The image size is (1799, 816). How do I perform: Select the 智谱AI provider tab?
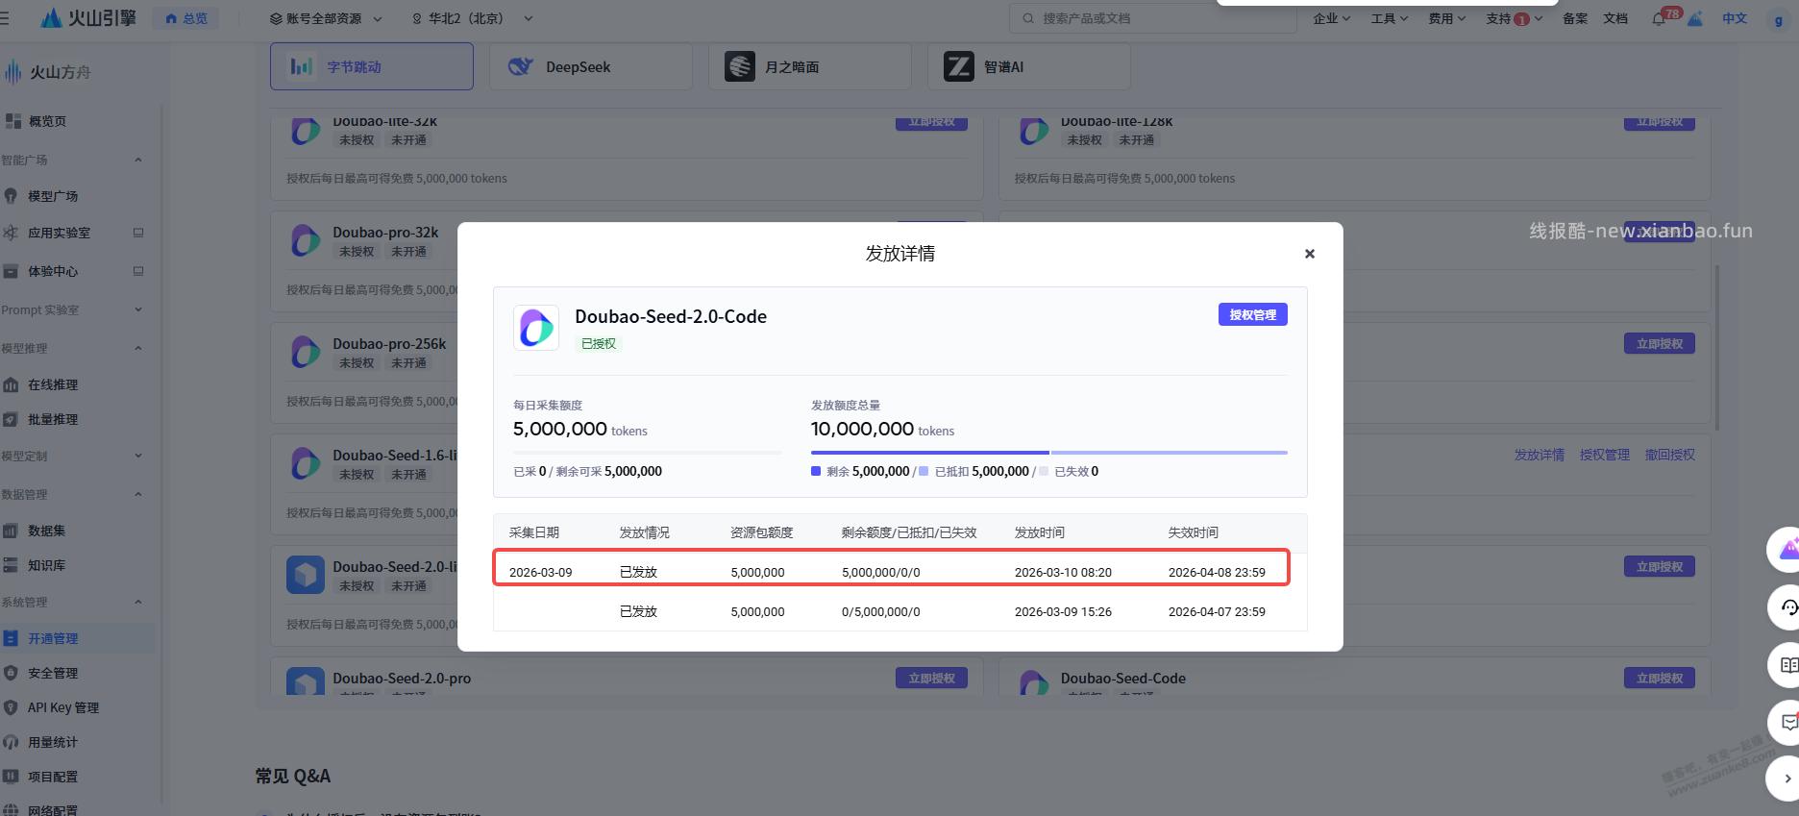click(1029, 66)
